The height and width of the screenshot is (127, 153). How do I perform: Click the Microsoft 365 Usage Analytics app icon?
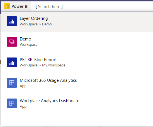coord(12,83)
